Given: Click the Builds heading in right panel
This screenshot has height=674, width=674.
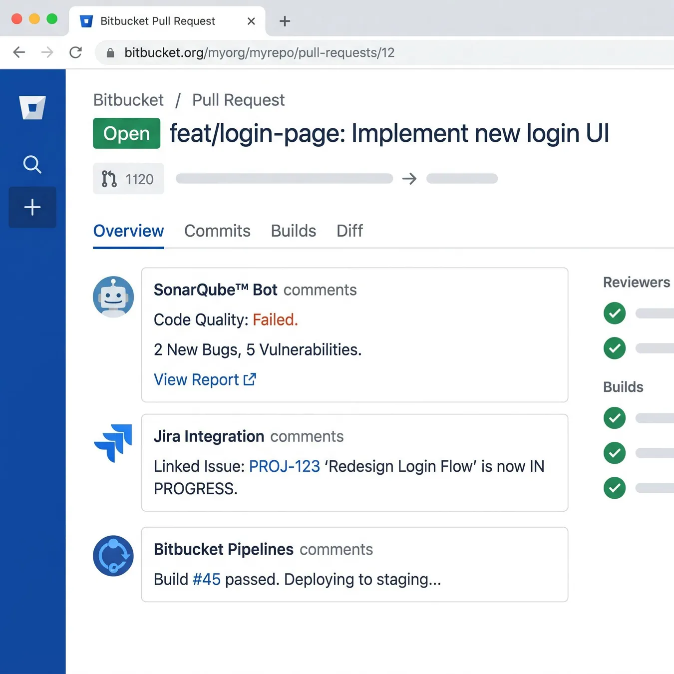Looking at the screenshot, I should [623, 387].
